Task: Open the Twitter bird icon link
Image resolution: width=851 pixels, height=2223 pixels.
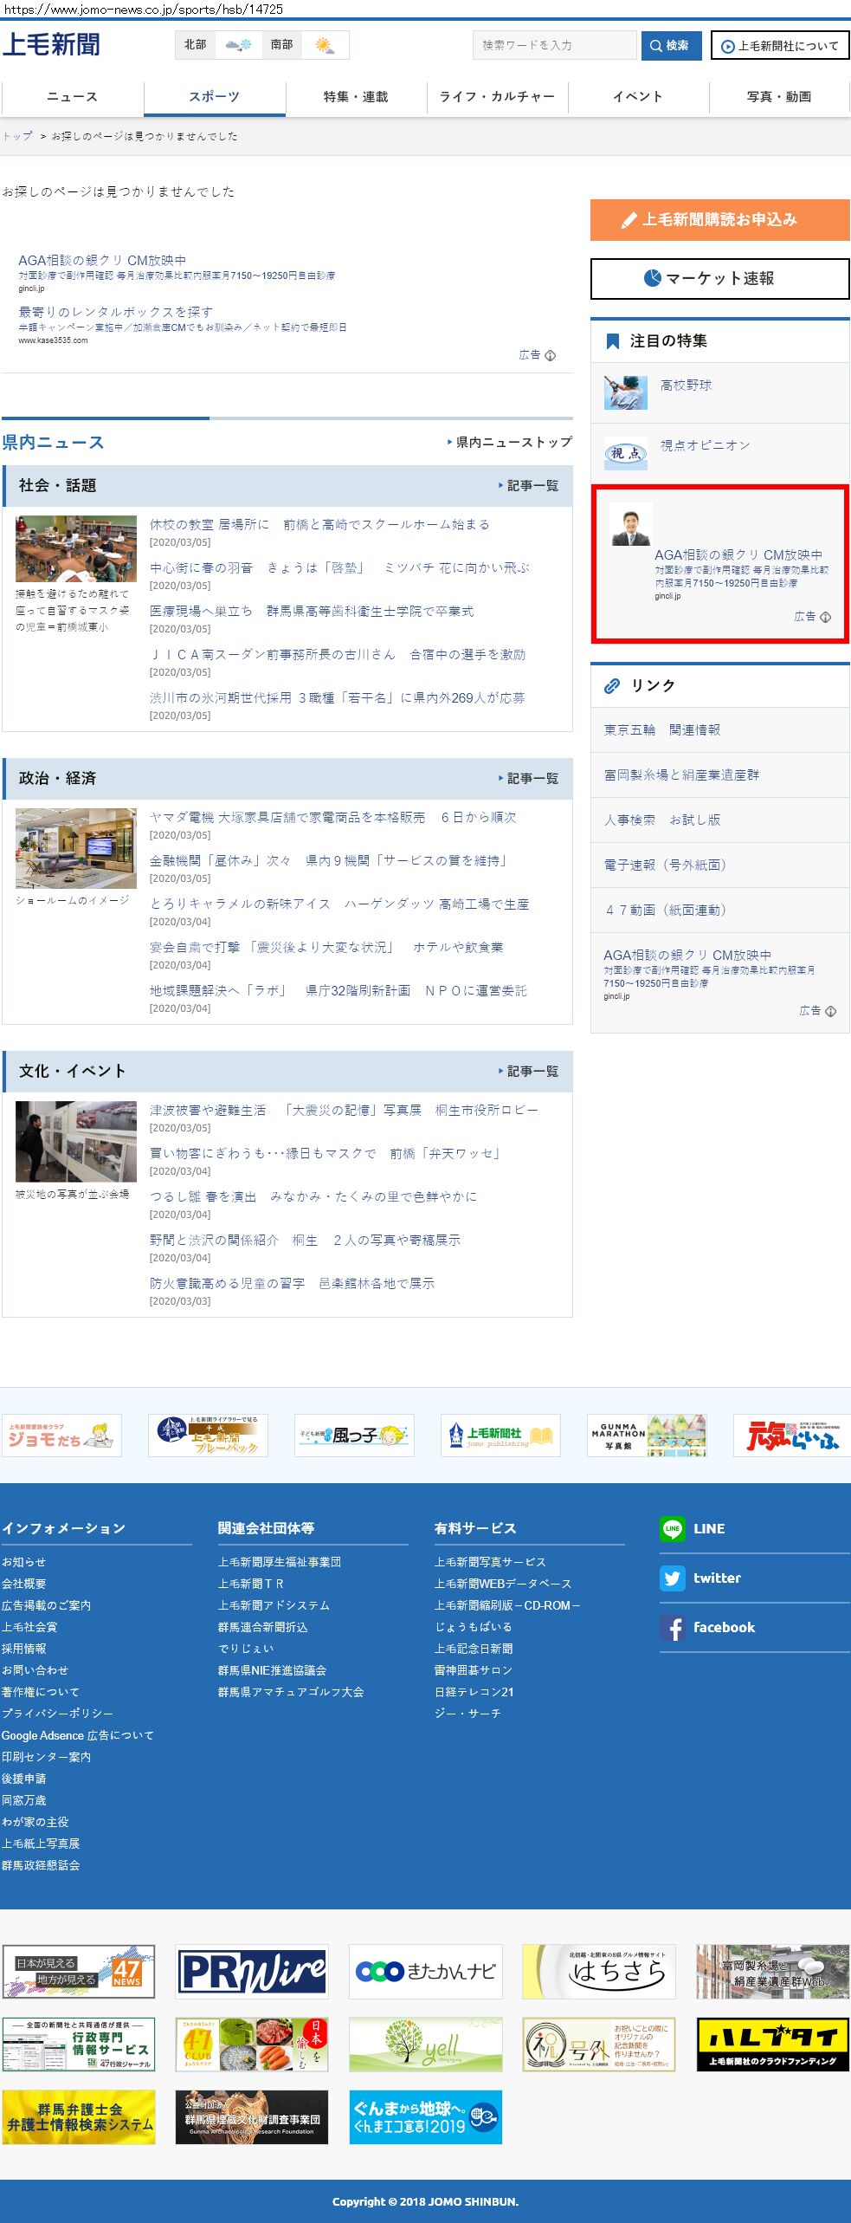Action: pos(672,1578)
